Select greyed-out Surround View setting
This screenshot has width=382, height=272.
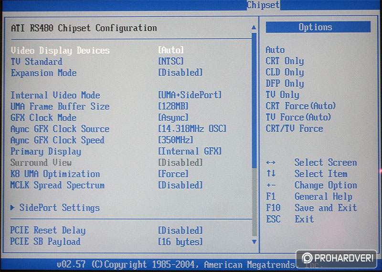point(41,163)
